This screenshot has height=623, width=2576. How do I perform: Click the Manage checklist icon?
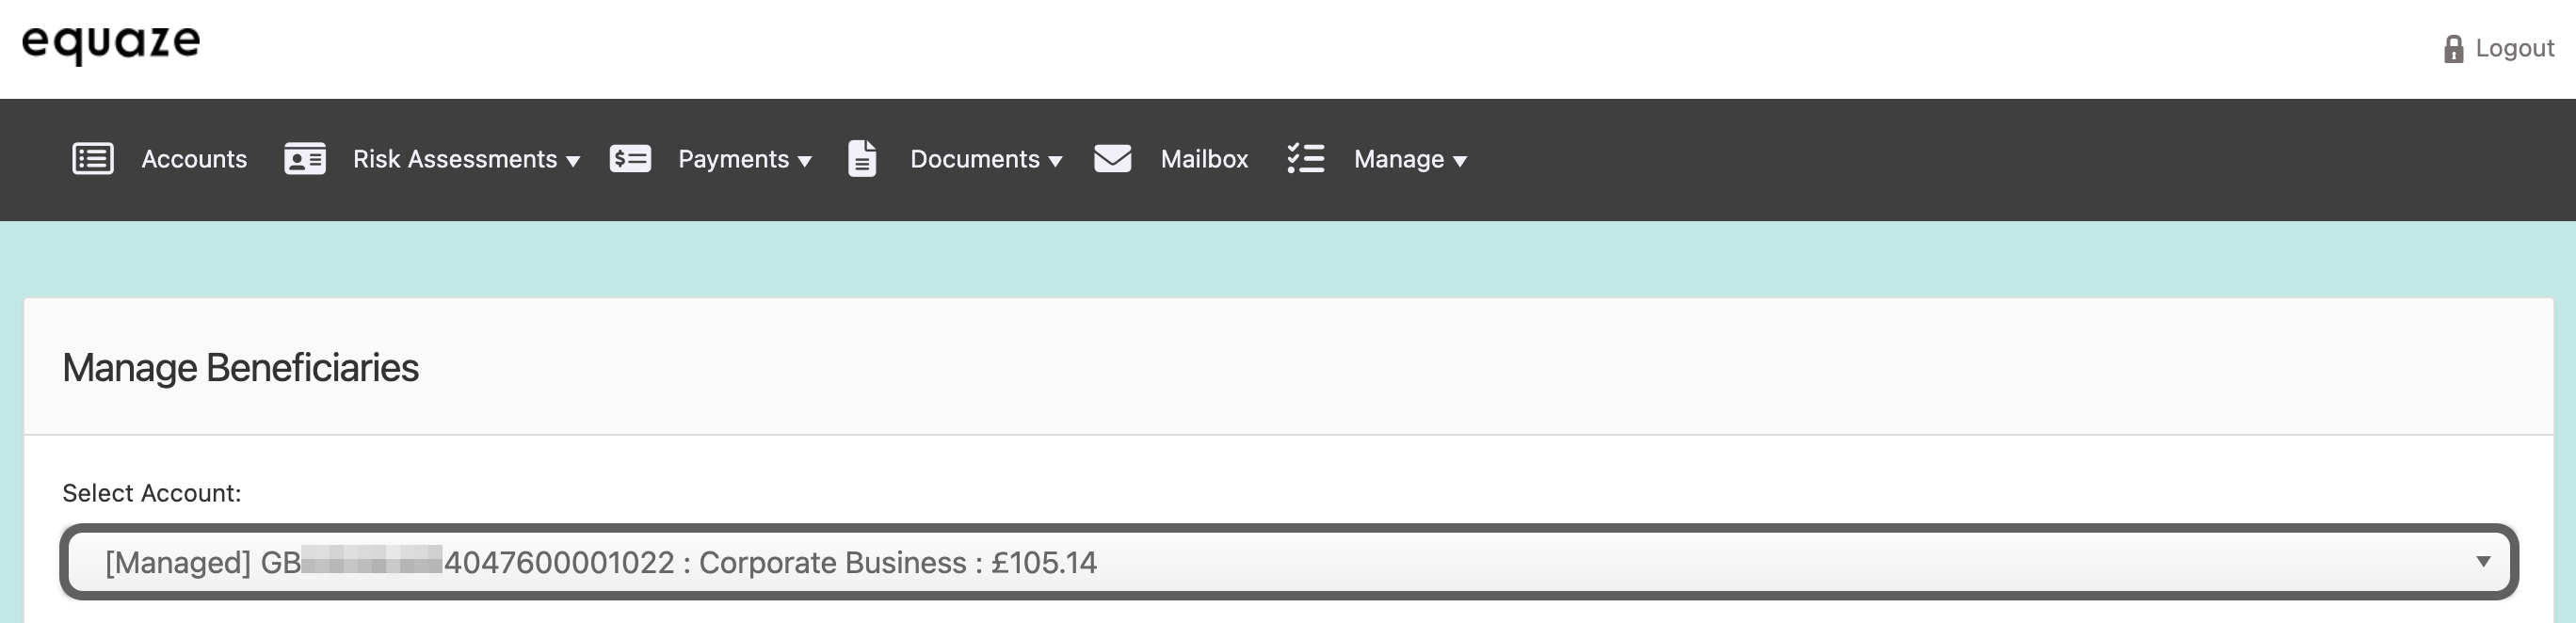(x=1306, y=159)
